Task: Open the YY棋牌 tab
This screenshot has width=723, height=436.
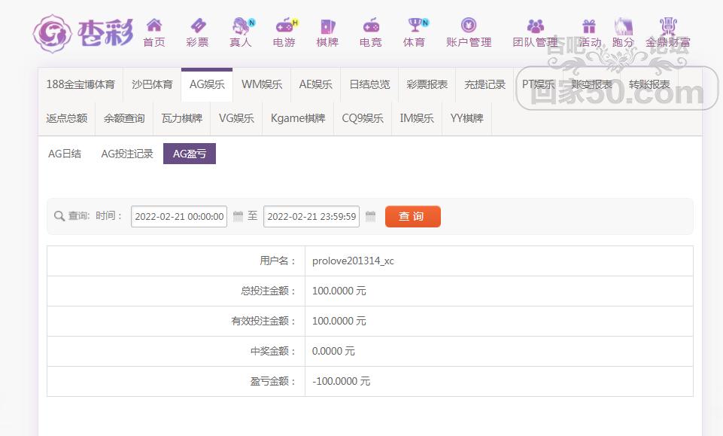Action: [x=467, y=118]
